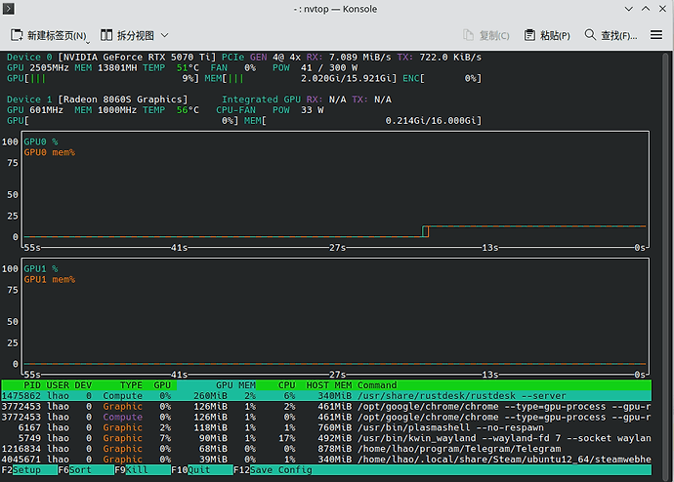Click the split view 拆分视图 button
The image size is (674, 482).
click(x=127, y=36)
